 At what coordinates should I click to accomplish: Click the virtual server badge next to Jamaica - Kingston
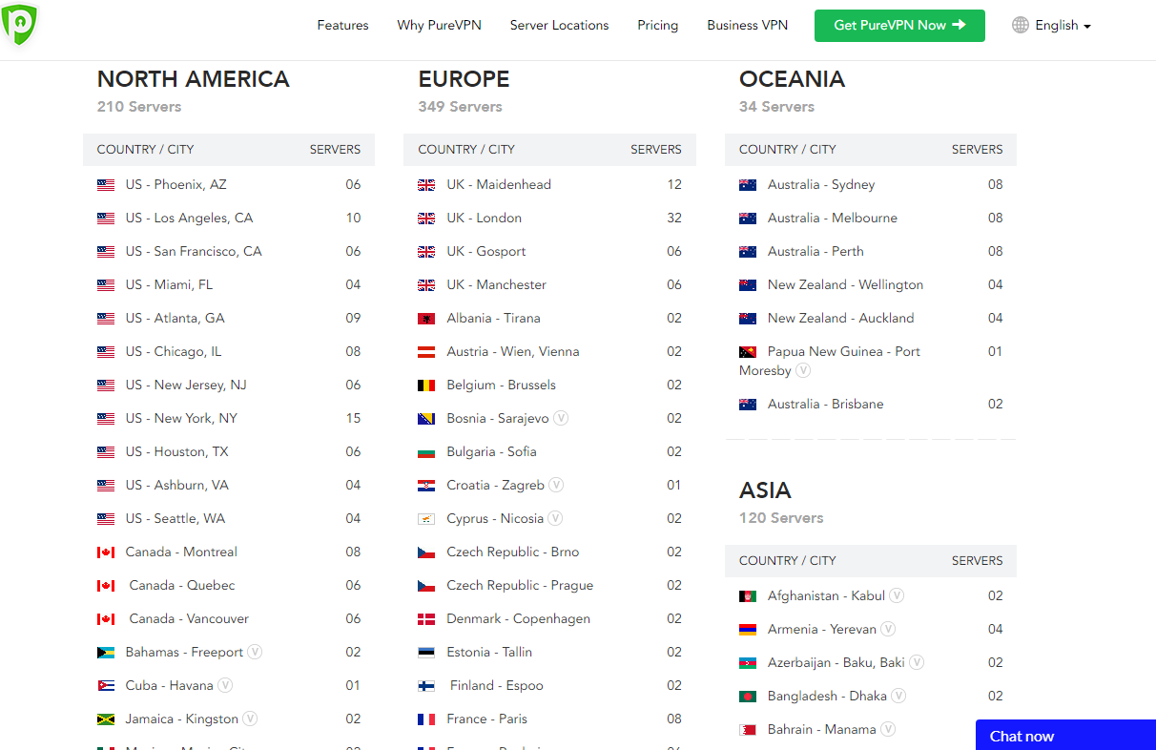click(x=250, y=719)
